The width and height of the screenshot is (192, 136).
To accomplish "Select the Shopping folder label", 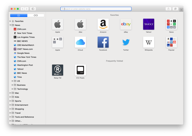I will pyautogui.click(x=19, y=109).
